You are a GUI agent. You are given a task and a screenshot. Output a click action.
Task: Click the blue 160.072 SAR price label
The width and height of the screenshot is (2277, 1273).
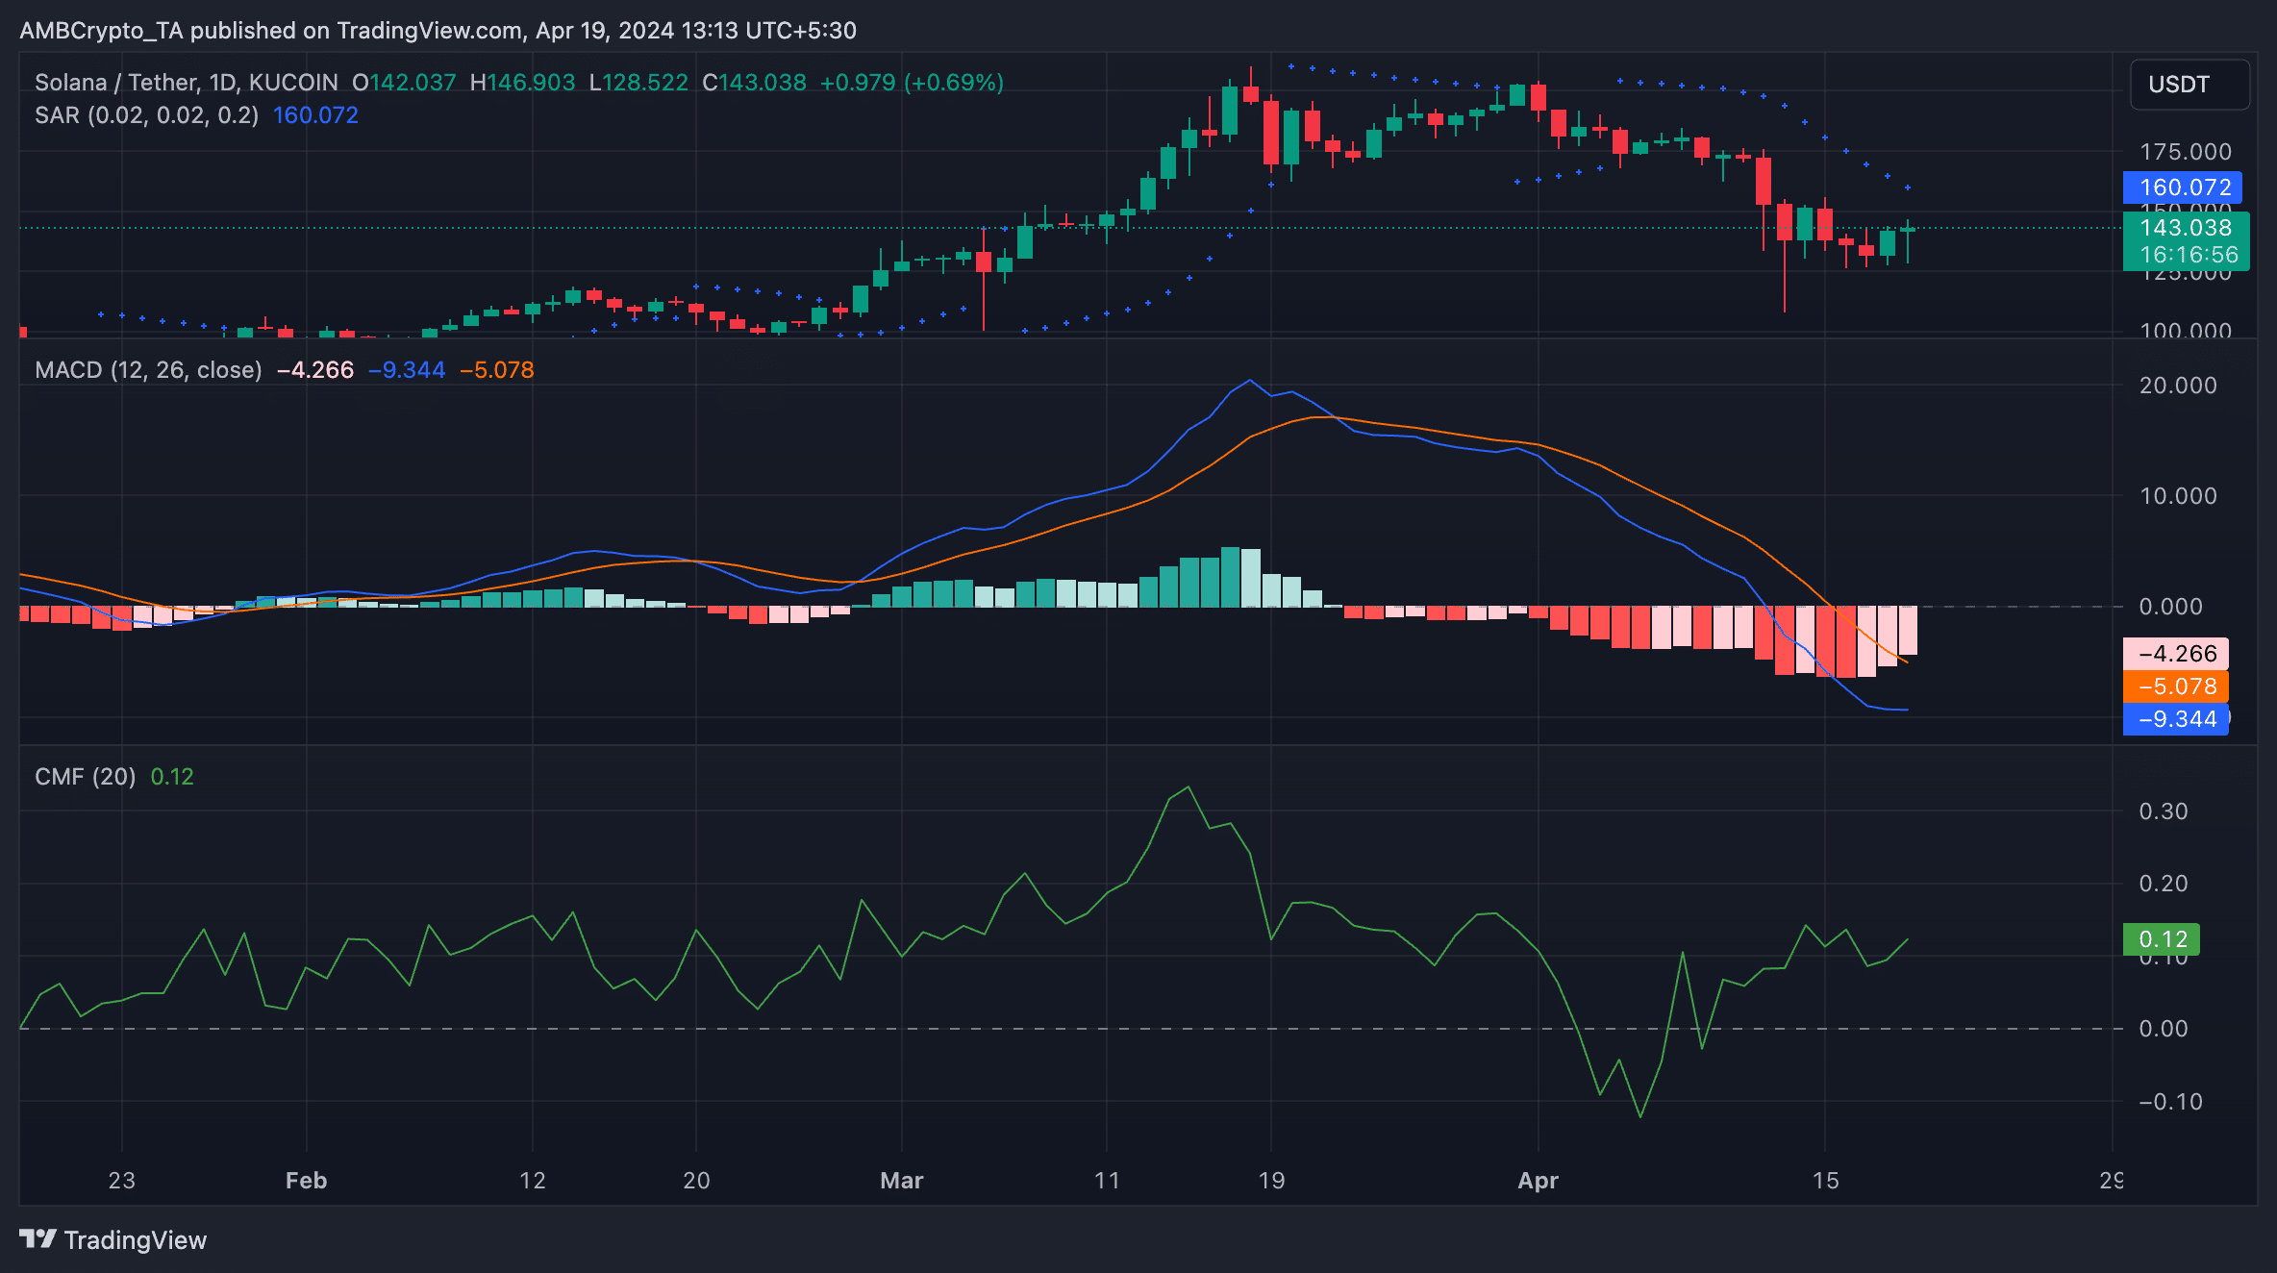tap(2183, 187)
